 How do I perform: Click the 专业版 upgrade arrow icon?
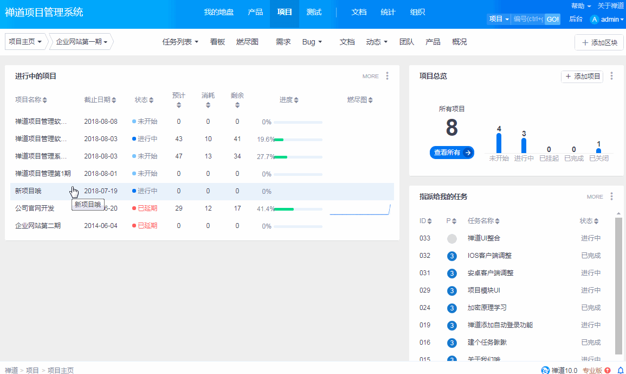click(608, 370)
